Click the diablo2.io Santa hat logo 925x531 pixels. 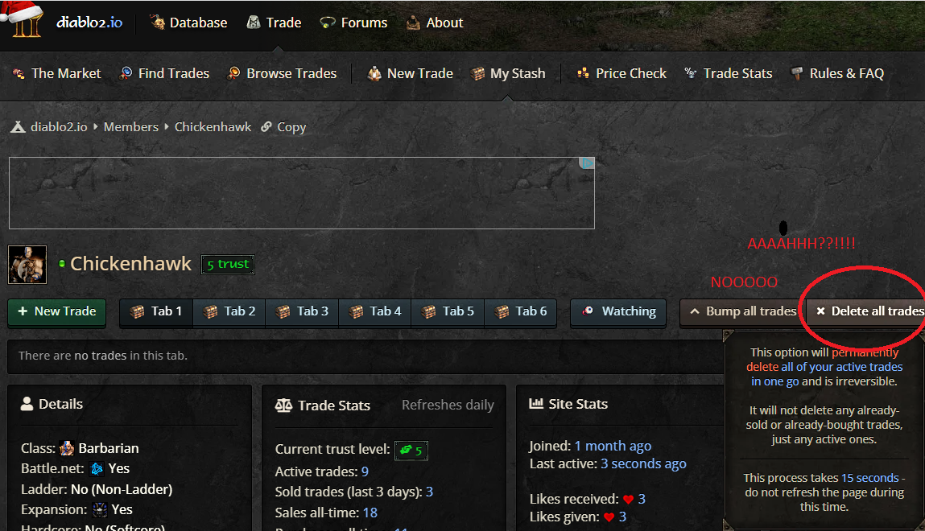23,19
